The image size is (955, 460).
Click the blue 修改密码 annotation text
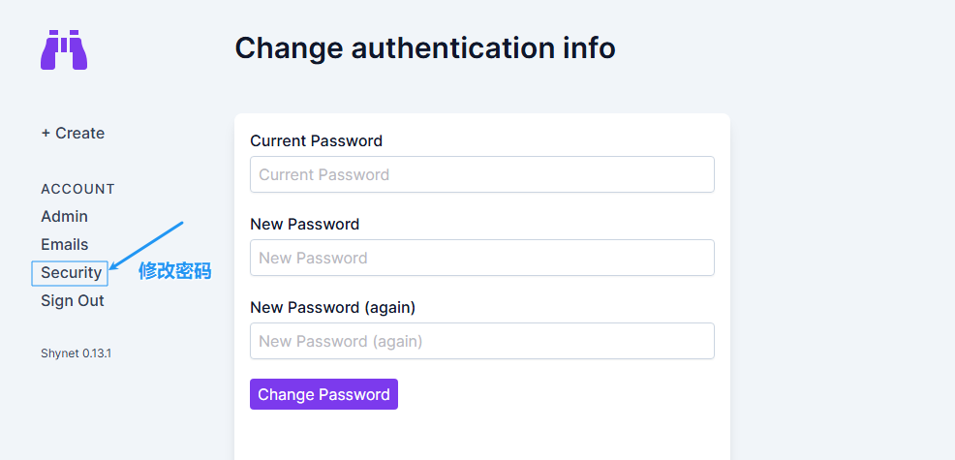[174, 270]
